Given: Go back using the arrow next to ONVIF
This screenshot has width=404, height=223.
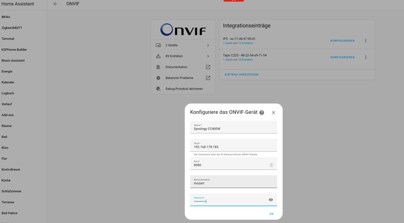Looking at the screenshot, I should click(55, 4).
